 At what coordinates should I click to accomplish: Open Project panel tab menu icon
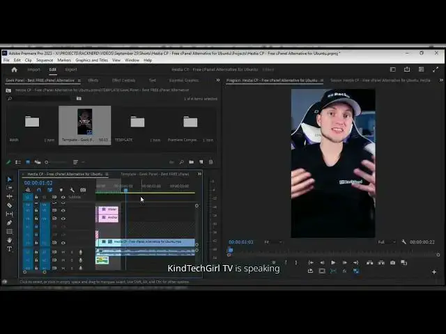[x=79, y=81]
